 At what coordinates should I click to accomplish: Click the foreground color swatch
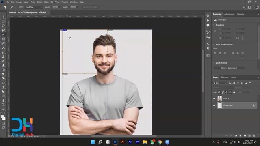pos(2,117)
